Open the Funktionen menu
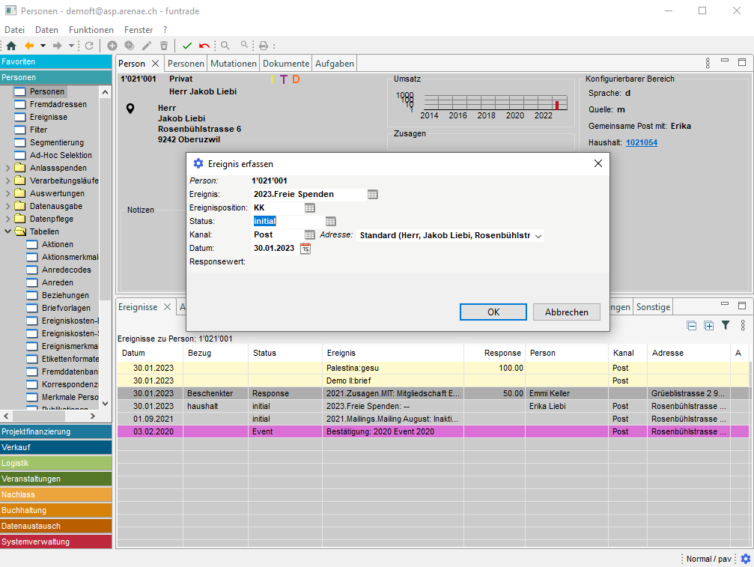The image size is (754, 567). pos(91,30)
